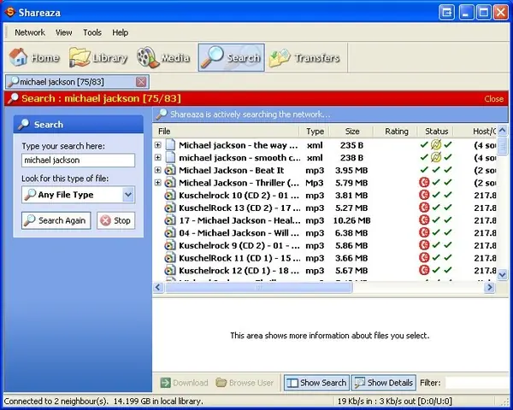Select 'Kuschelrock 9 (CD 2)' result row
513x410 pixels.
326,245
